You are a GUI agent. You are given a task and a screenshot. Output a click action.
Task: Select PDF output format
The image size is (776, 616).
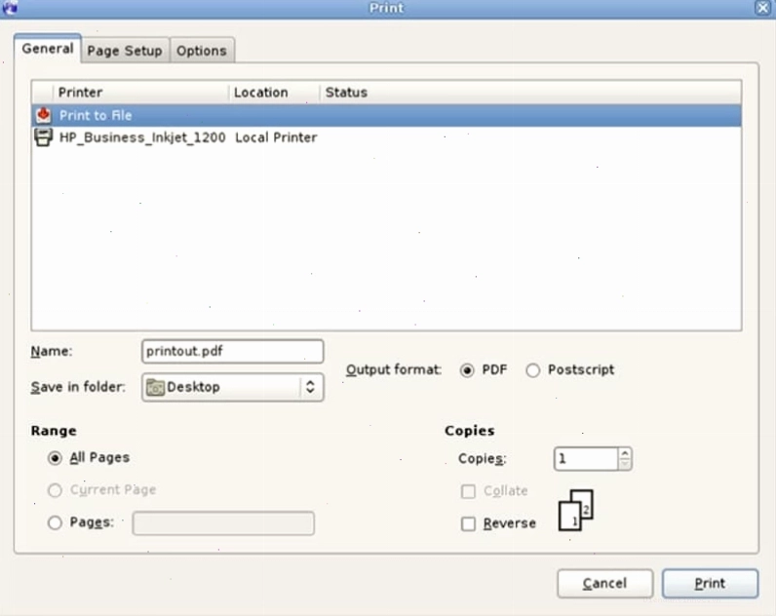click(467, 370)
